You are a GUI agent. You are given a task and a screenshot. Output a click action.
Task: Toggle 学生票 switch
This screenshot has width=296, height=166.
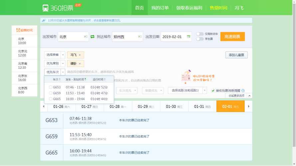pyautogui.click(x=200, y=39)
